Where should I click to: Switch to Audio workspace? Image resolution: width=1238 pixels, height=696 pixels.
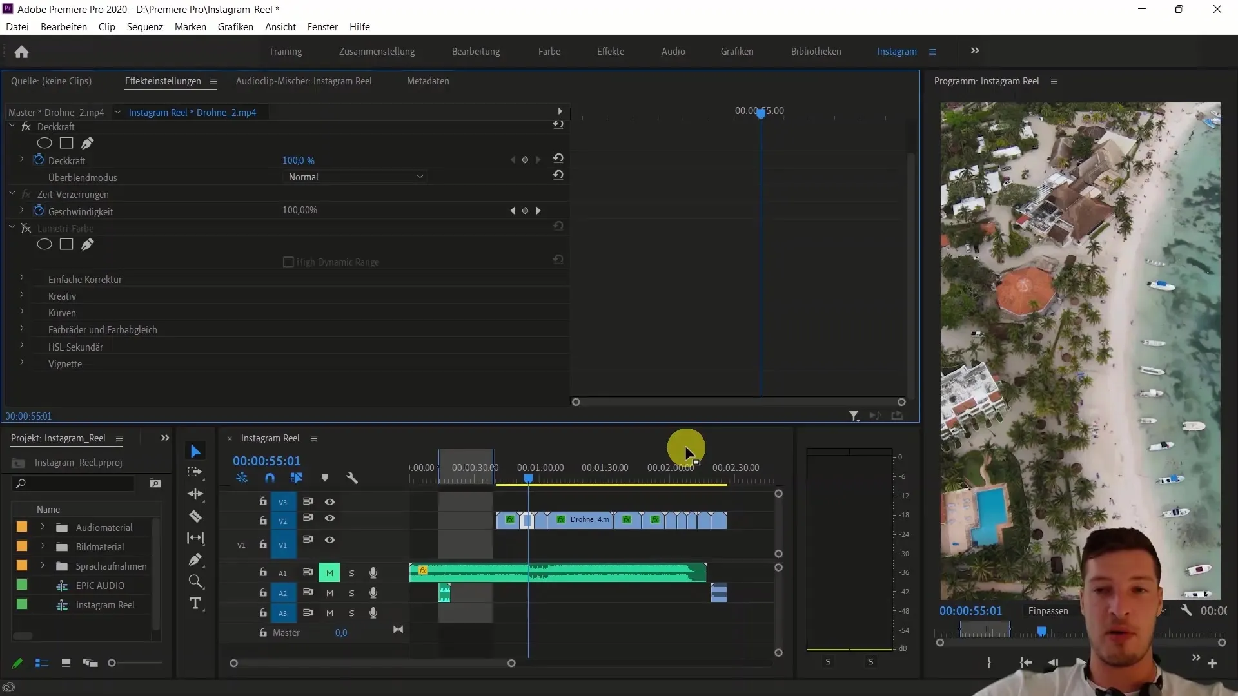tap(673, 52)
